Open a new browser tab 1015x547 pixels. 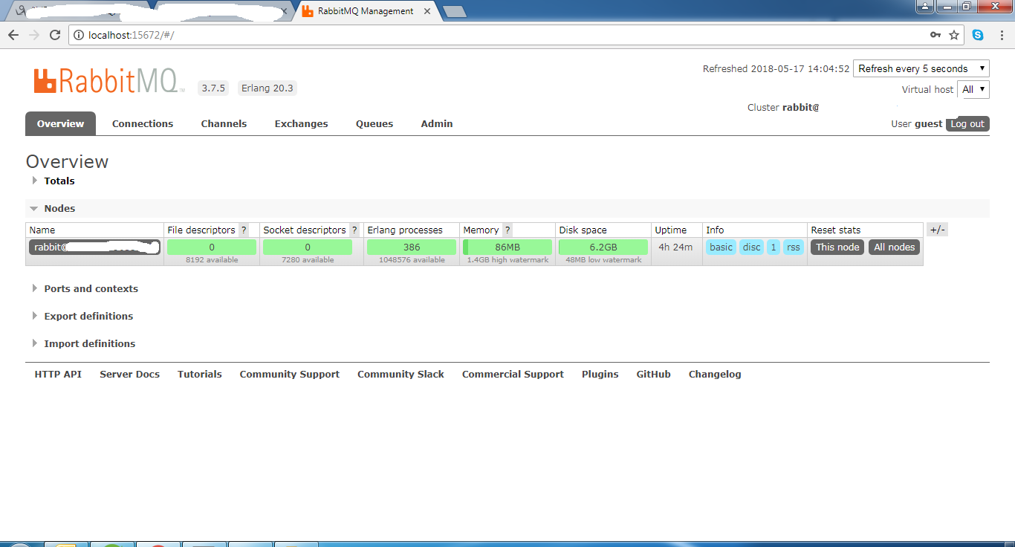(x=454, y=11)
